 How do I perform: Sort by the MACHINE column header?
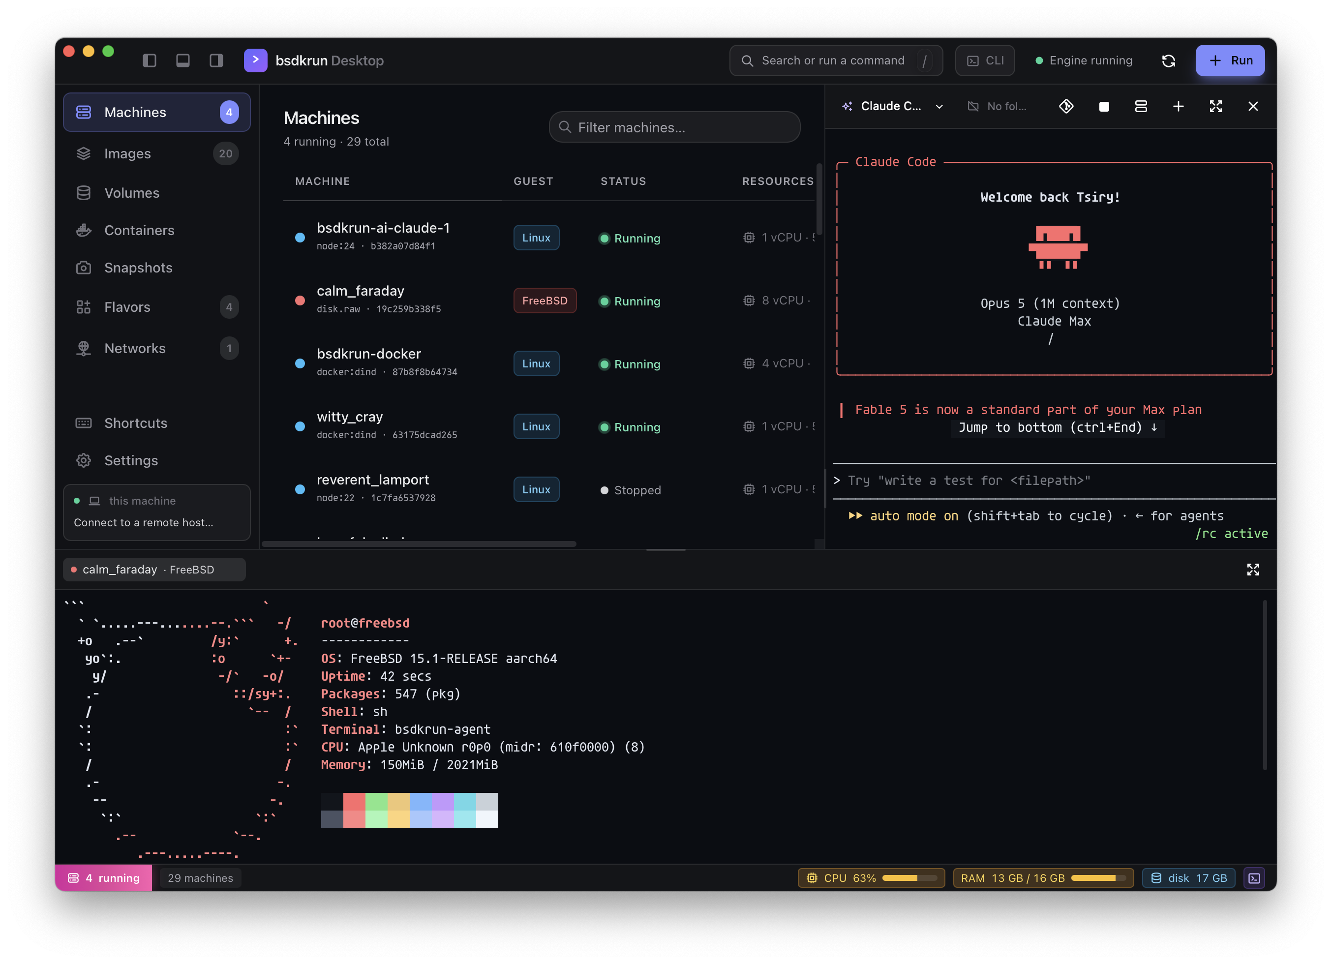[323, 181]
